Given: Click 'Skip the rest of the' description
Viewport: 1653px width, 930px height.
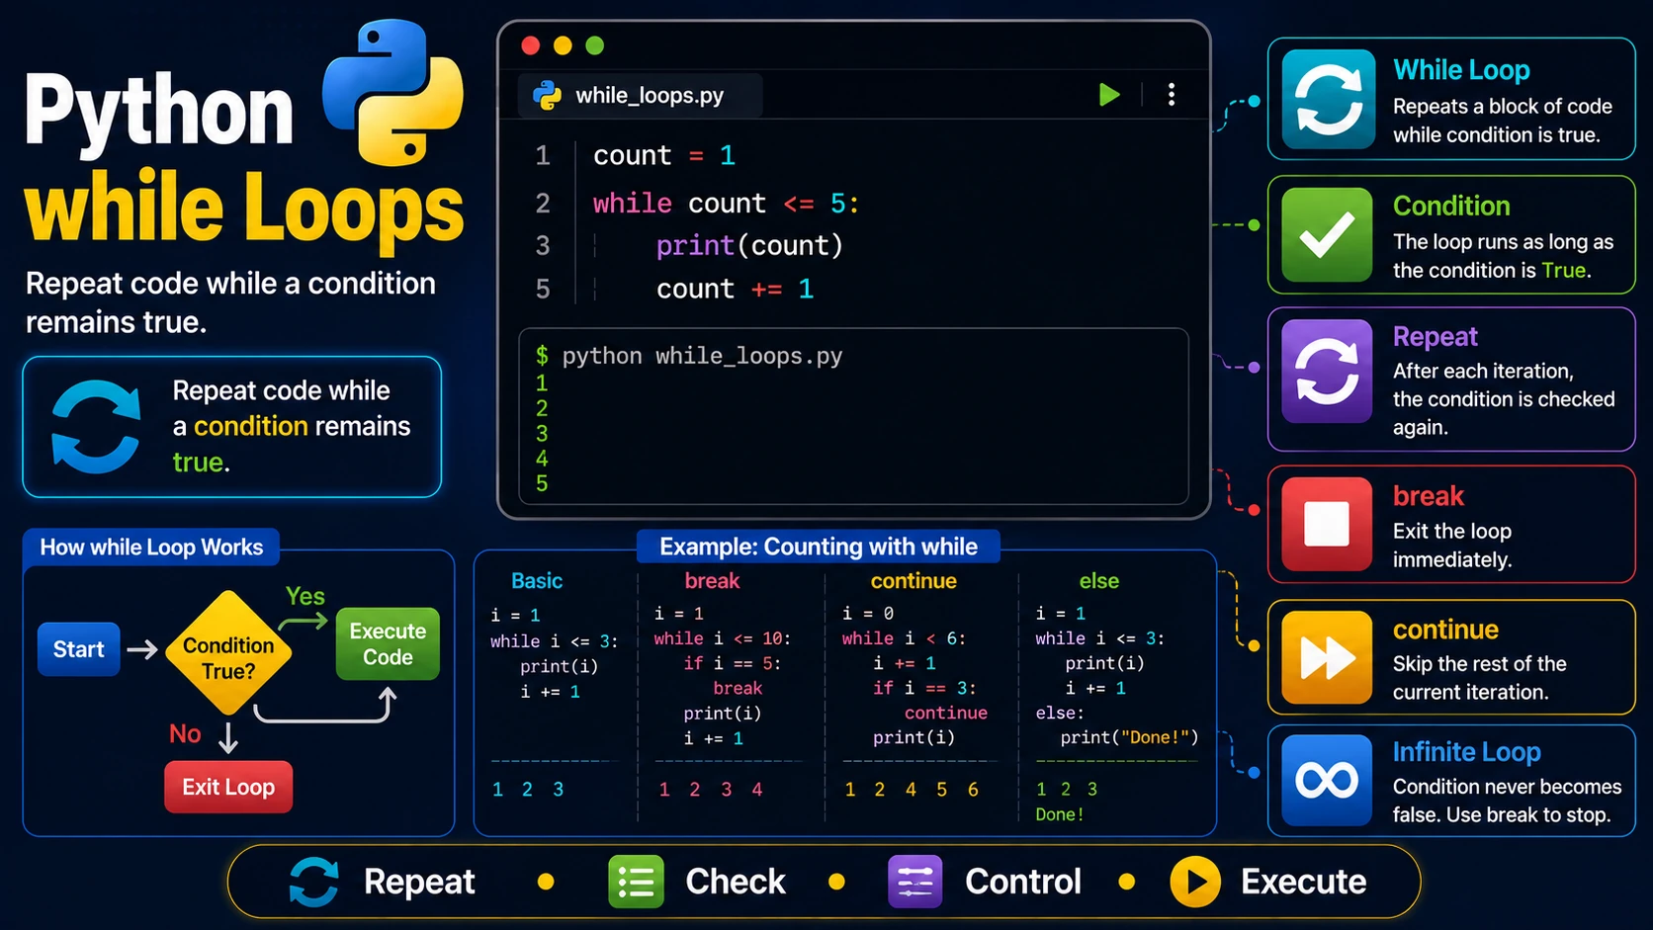Looking at the screenshot, I should click(x=1480, y=664).
